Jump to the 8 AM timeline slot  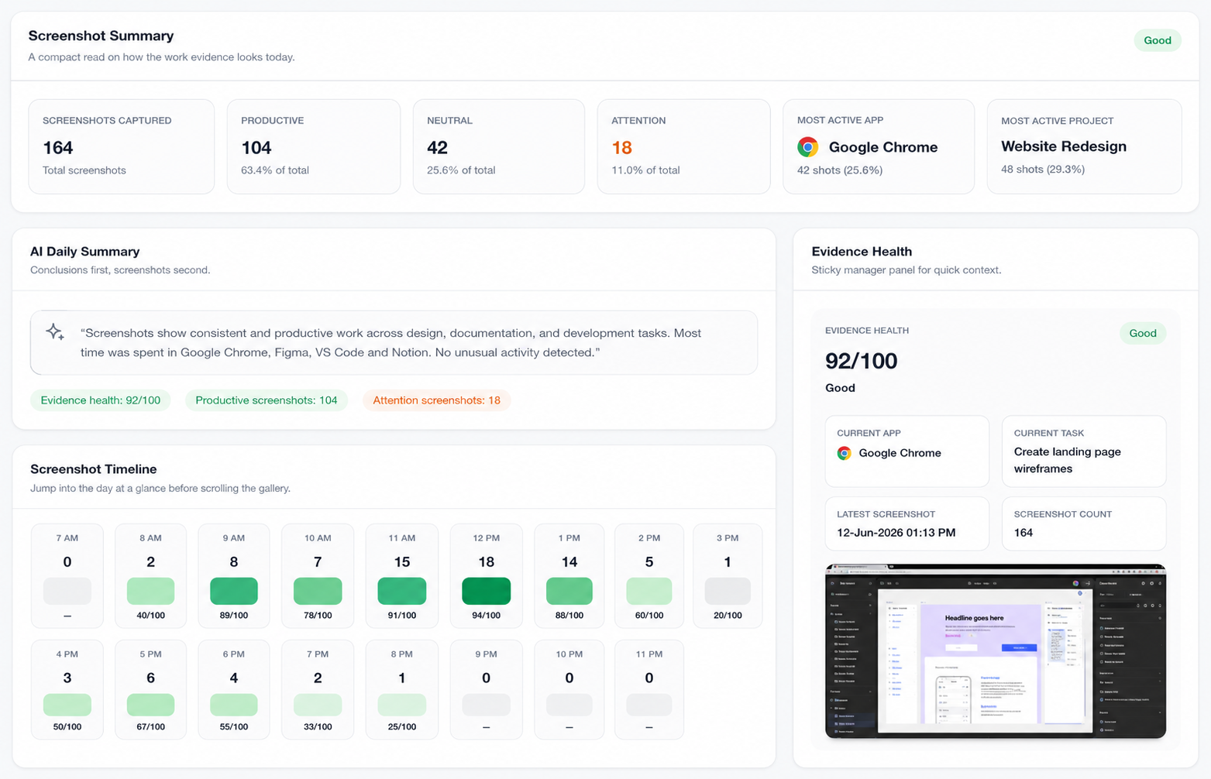[x=151, y=576]
